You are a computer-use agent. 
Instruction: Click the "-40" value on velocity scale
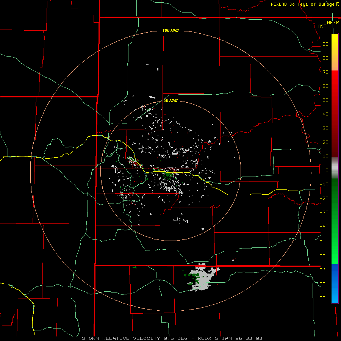(x=324, y=227)
